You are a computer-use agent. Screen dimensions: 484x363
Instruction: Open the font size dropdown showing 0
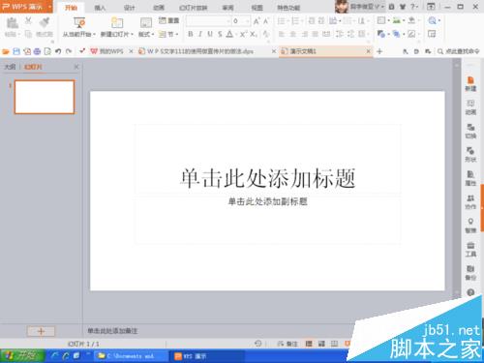pyautogui.click(x=241, y=21)
